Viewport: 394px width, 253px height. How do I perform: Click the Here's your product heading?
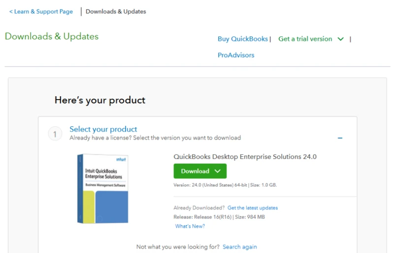(x=100, y=100)
